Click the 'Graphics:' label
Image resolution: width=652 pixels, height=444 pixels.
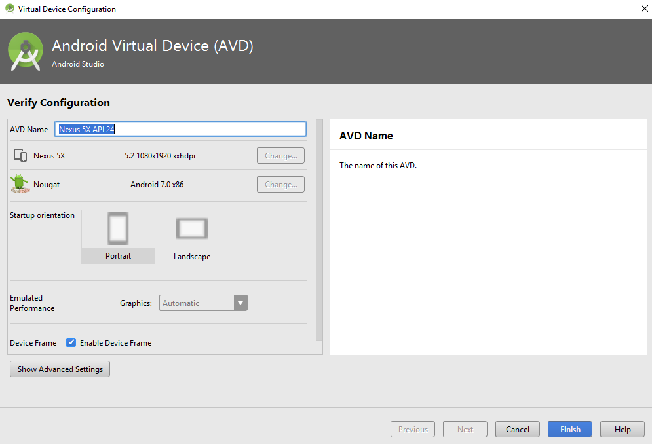pos(136,303)
